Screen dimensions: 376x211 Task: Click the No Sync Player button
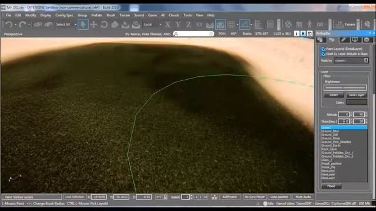coord(254,197)
